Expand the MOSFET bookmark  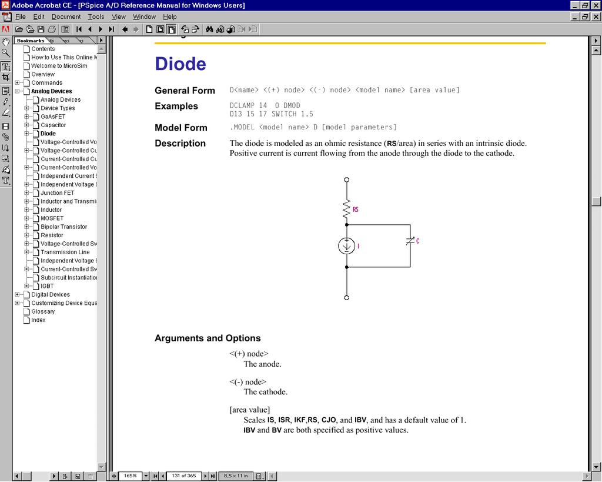click(26, 218)
